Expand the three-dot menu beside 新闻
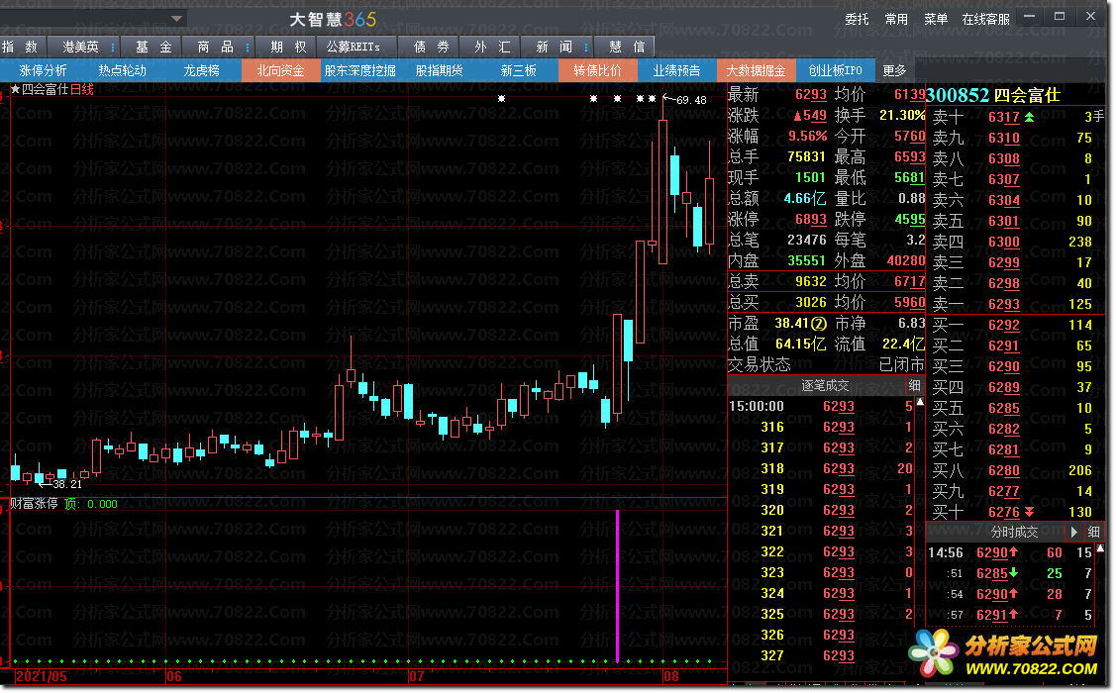The height and width of the screenshot is (693, 1116). (586, 47)
